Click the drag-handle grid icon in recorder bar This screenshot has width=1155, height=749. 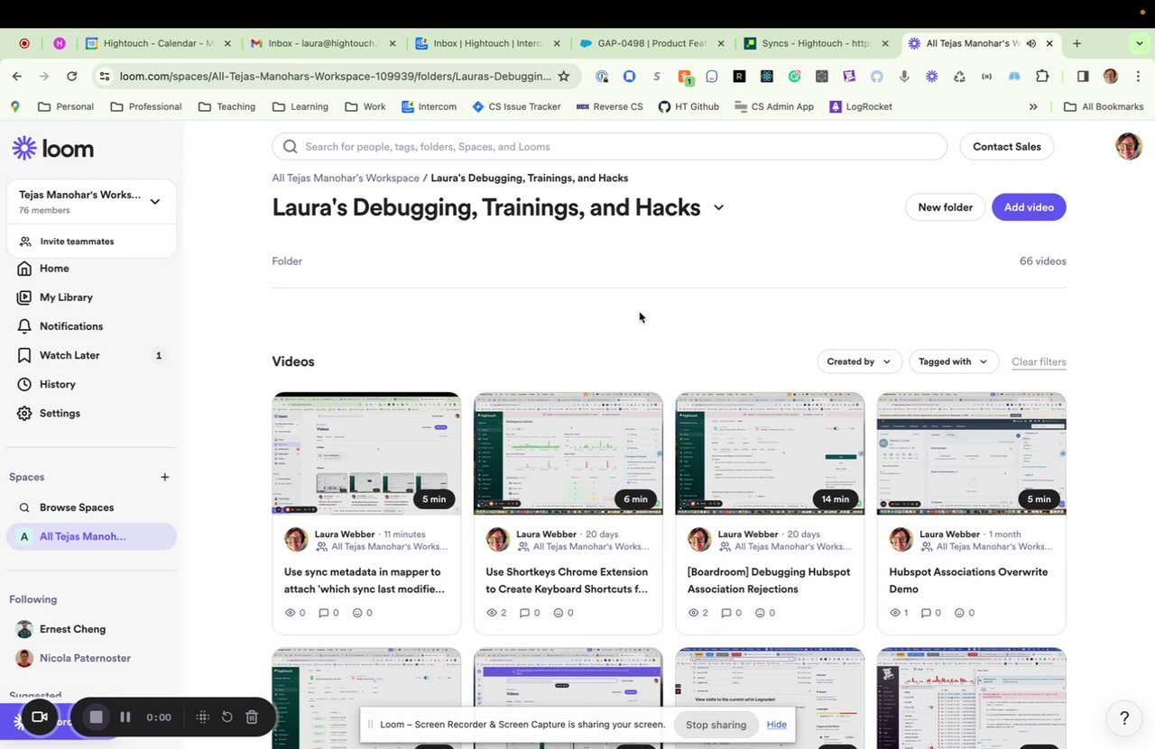[x=203, y=717]
